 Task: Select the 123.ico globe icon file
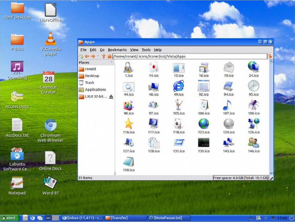[x=204, y=124]
